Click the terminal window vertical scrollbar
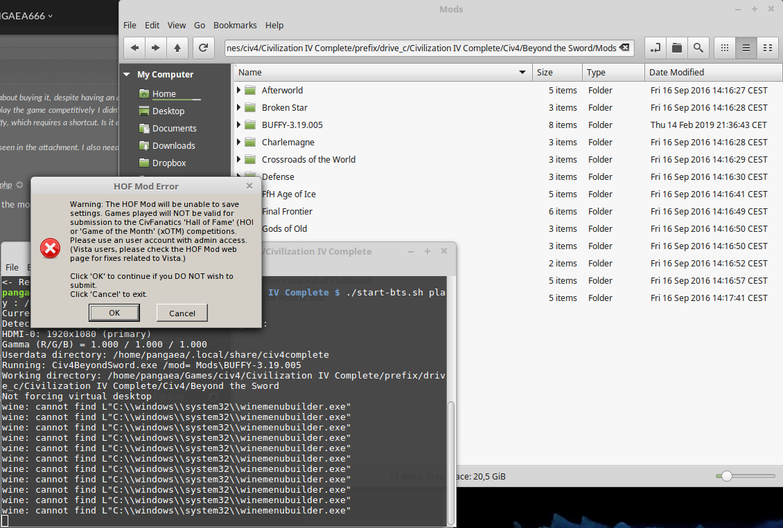783x528 pixels. (x=450, y=462)
